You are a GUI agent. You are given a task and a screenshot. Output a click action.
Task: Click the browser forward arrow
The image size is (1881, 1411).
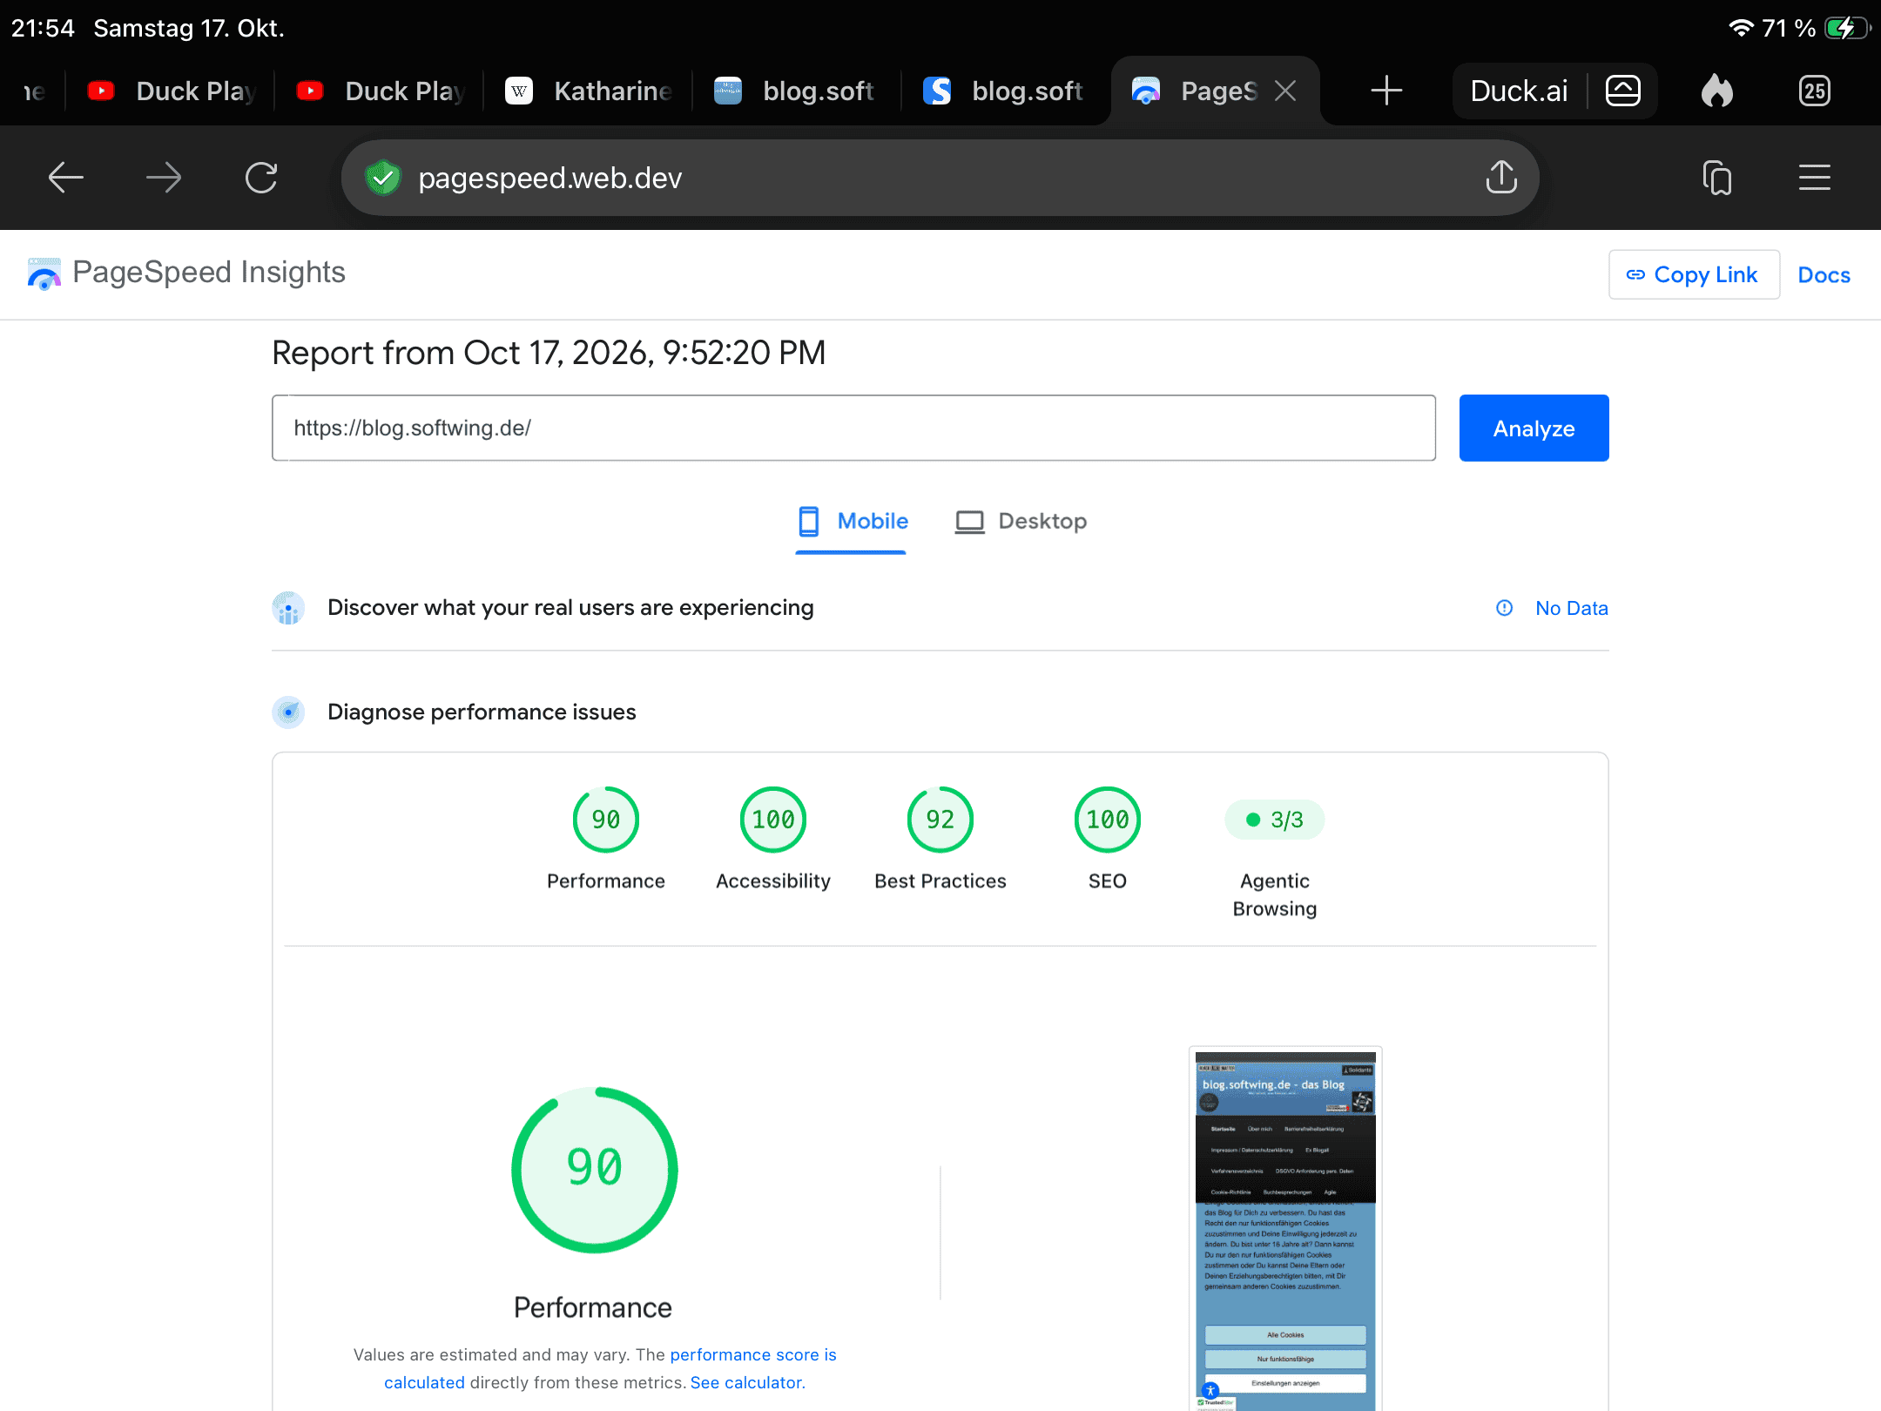pyautogui.click(x=164, y=178)
